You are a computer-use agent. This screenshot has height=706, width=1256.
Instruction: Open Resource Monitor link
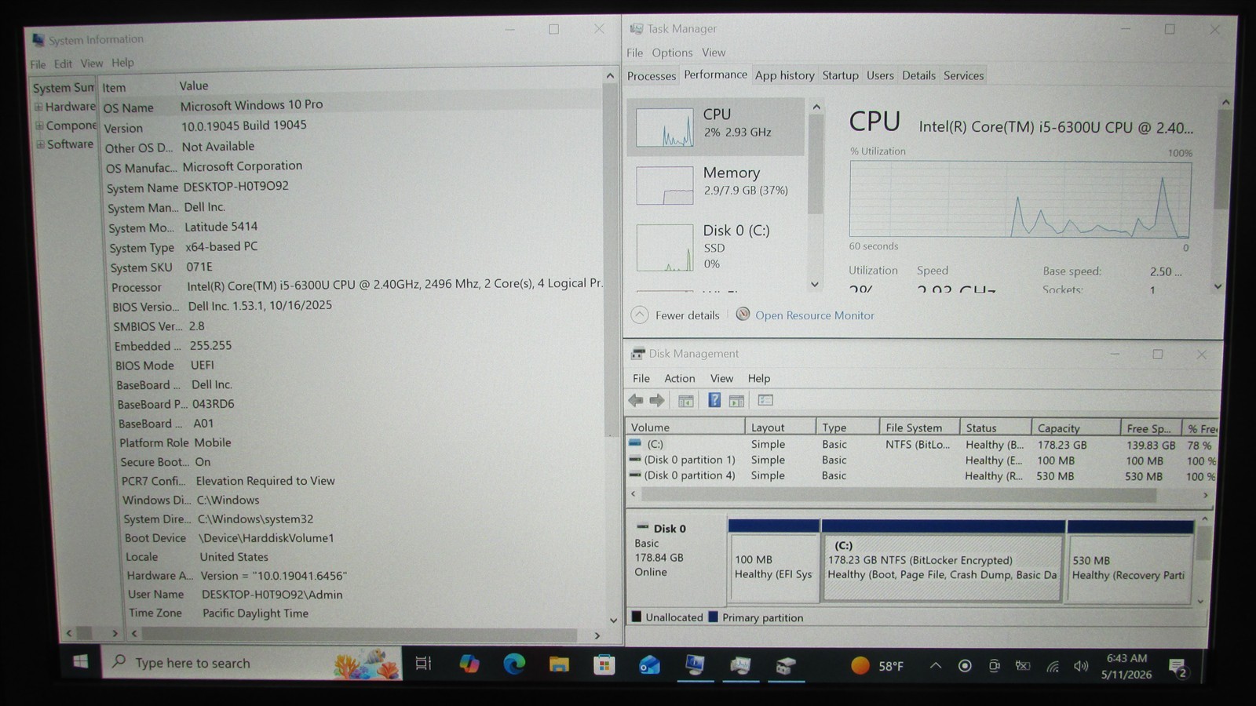pyautogui.click(x=814, y=315)
